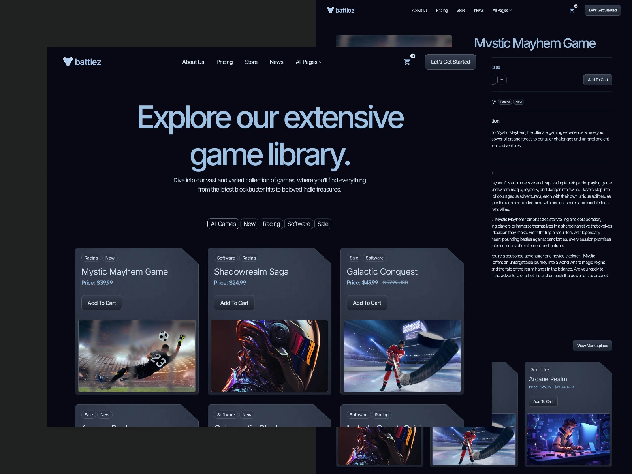Open Pricing in front window nav
This screenshot has height=474, width=632.
(x=224, y=62)
